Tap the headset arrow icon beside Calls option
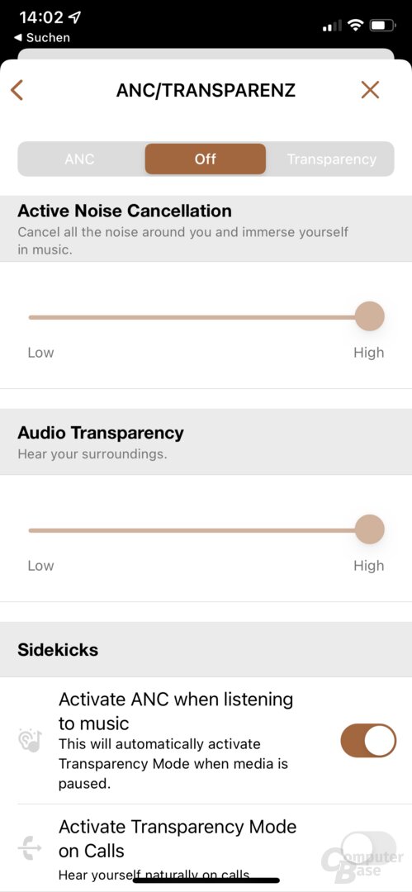 tap(30, 847)
